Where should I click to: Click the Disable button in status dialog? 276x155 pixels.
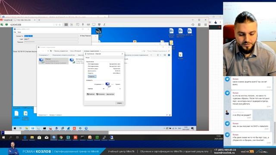pyautogui.click(x=100, y=94)
